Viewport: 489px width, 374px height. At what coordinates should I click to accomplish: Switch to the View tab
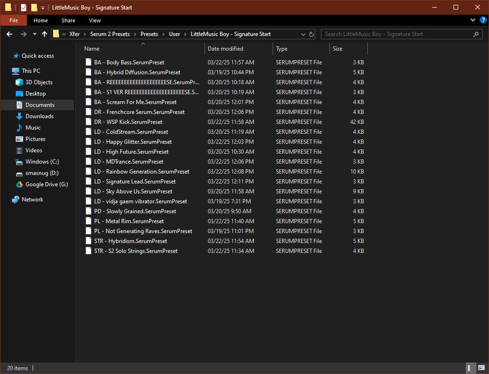click(95, 20)
